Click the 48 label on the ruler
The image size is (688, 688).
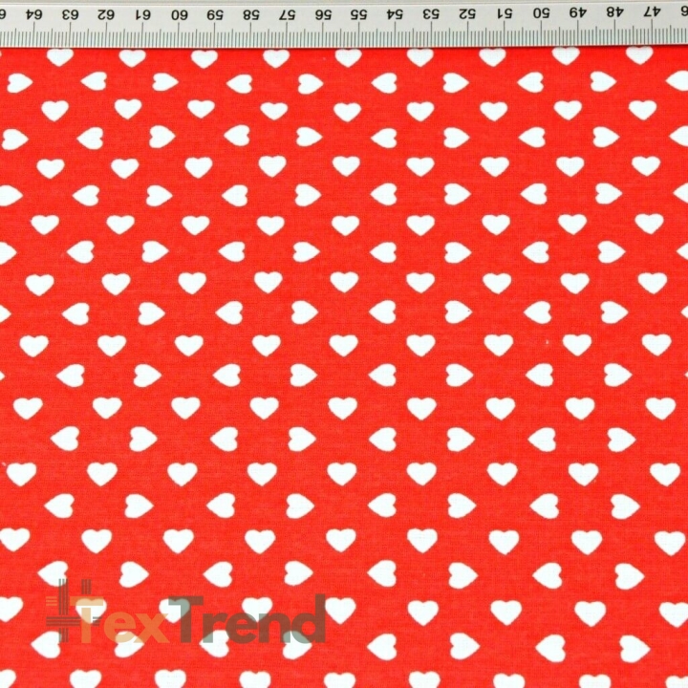point(613,12)
